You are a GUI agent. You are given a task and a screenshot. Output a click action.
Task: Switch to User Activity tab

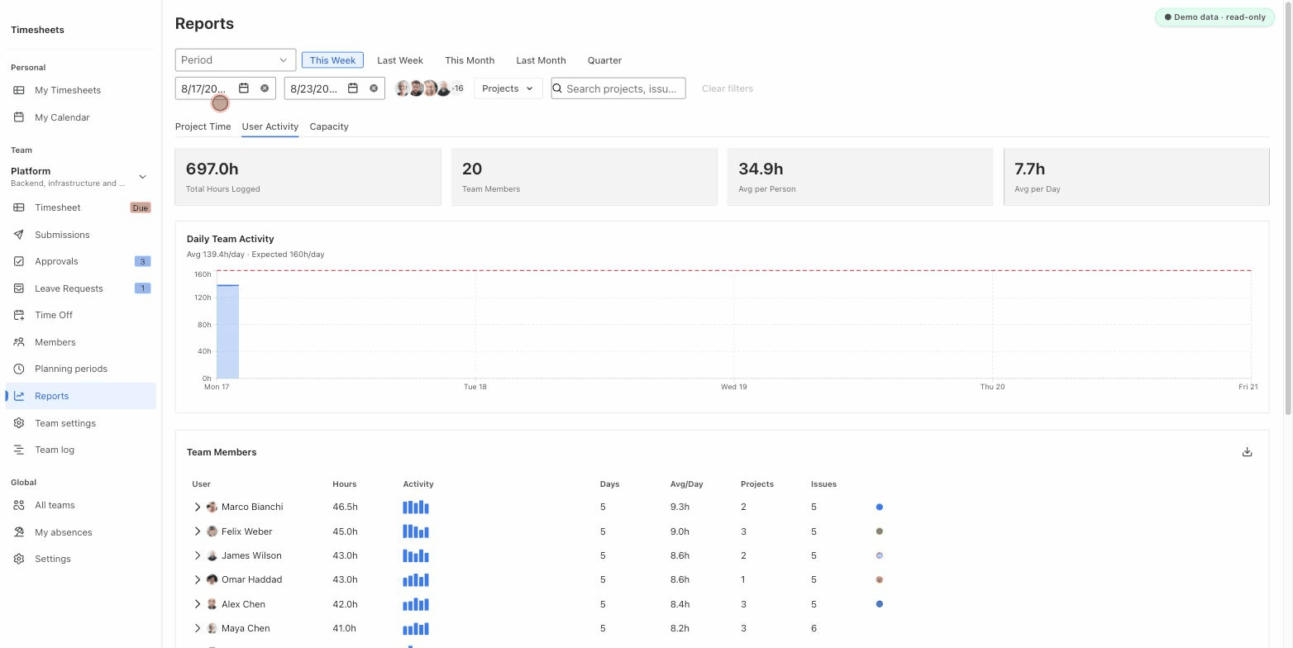point(270,126)
